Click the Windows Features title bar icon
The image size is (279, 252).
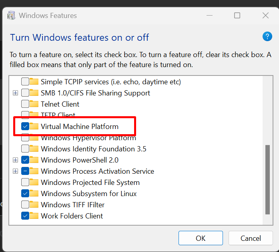pos(11,16)
